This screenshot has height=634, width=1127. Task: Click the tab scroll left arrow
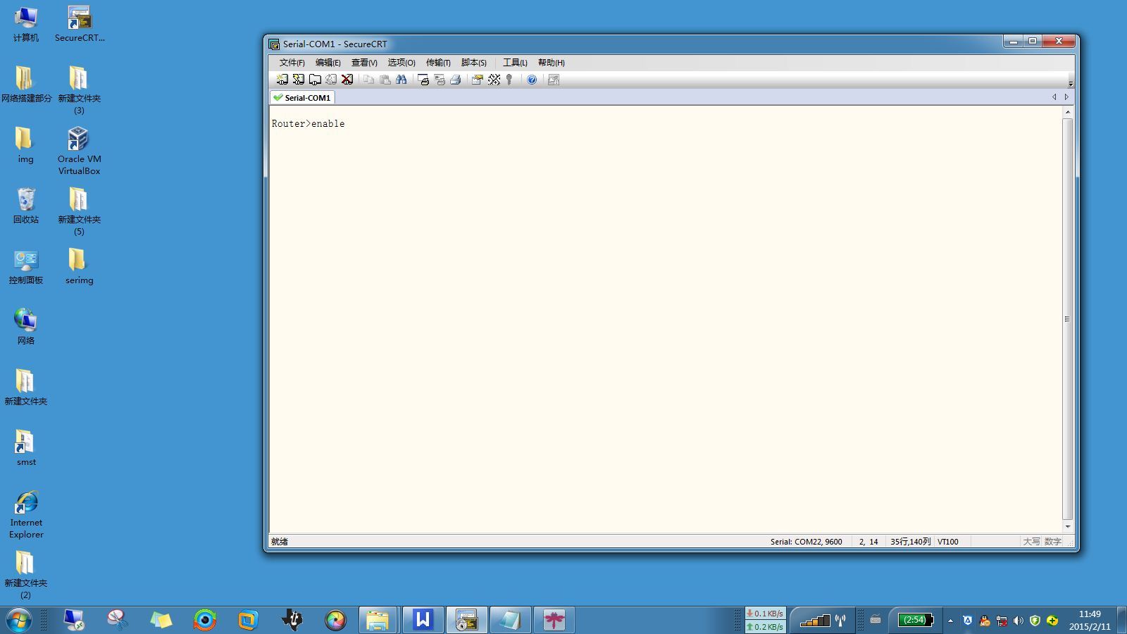(x=1054, y=97)
